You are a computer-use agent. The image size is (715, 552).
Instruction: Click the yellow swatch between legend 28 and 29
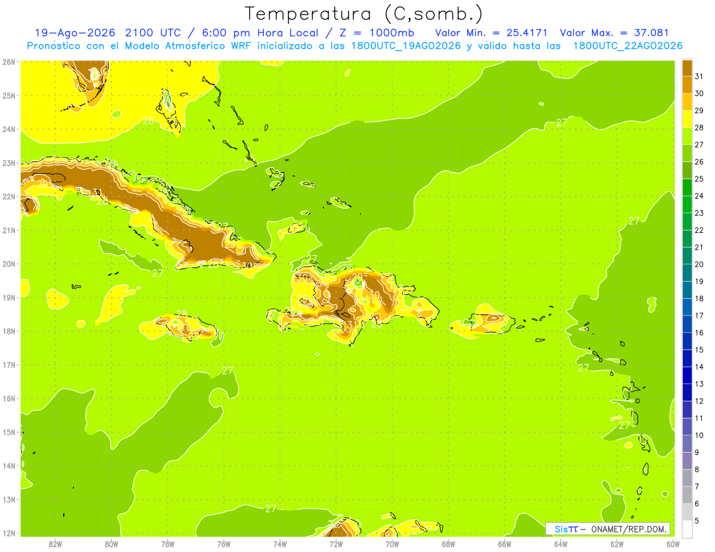click(687, 119)
